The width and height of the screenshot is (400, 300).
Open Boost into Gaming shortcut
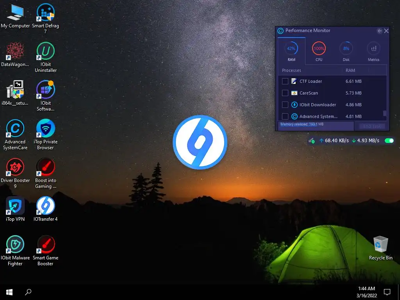45,173
